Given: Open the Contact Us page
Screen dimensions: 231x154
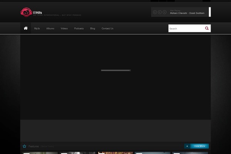Looking at the screenshot, I should coord(107,28).
